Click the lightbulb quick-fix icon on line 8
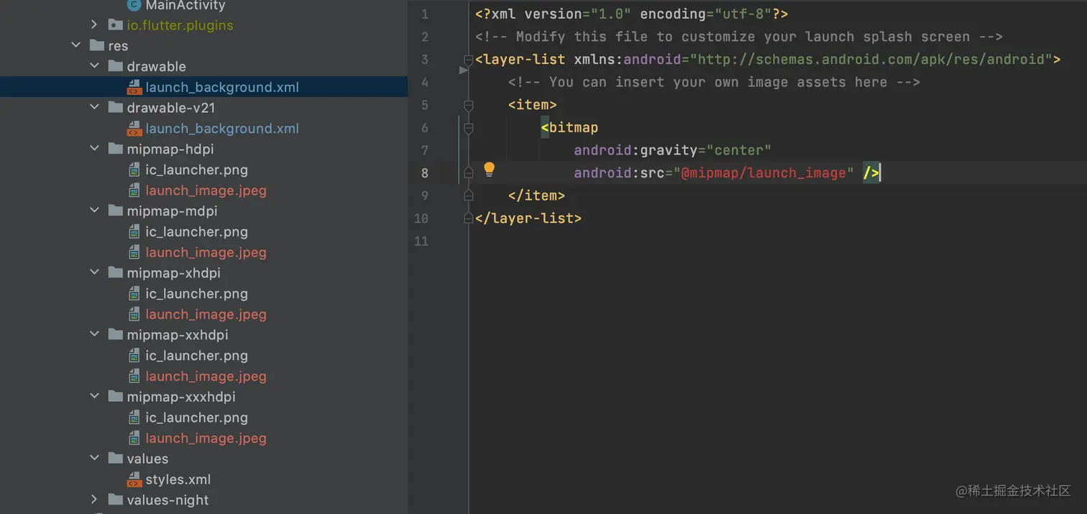Viewport: 1087px width, 514px height. pyautogui.click(x=489, y=170)
